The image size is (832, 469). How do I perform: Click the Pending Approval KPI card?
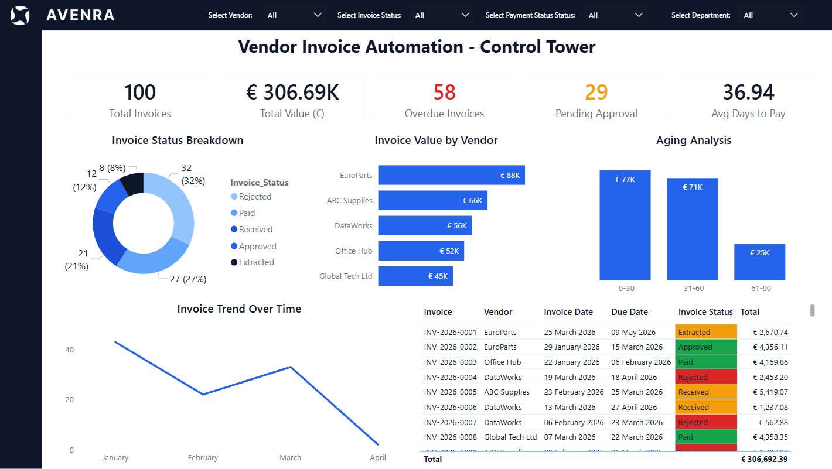click(x=596, y=98)
